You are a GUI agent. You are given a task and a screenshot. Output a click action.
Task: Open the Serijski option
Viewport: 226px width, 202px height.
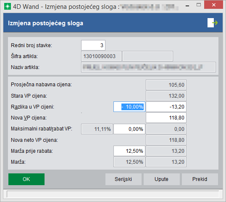[x=123, y=179]
